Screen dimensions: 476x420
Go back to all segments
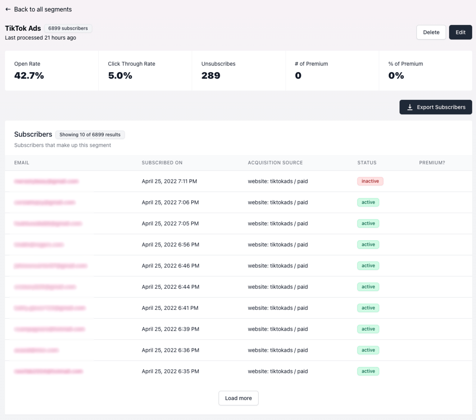coord(38,9)
